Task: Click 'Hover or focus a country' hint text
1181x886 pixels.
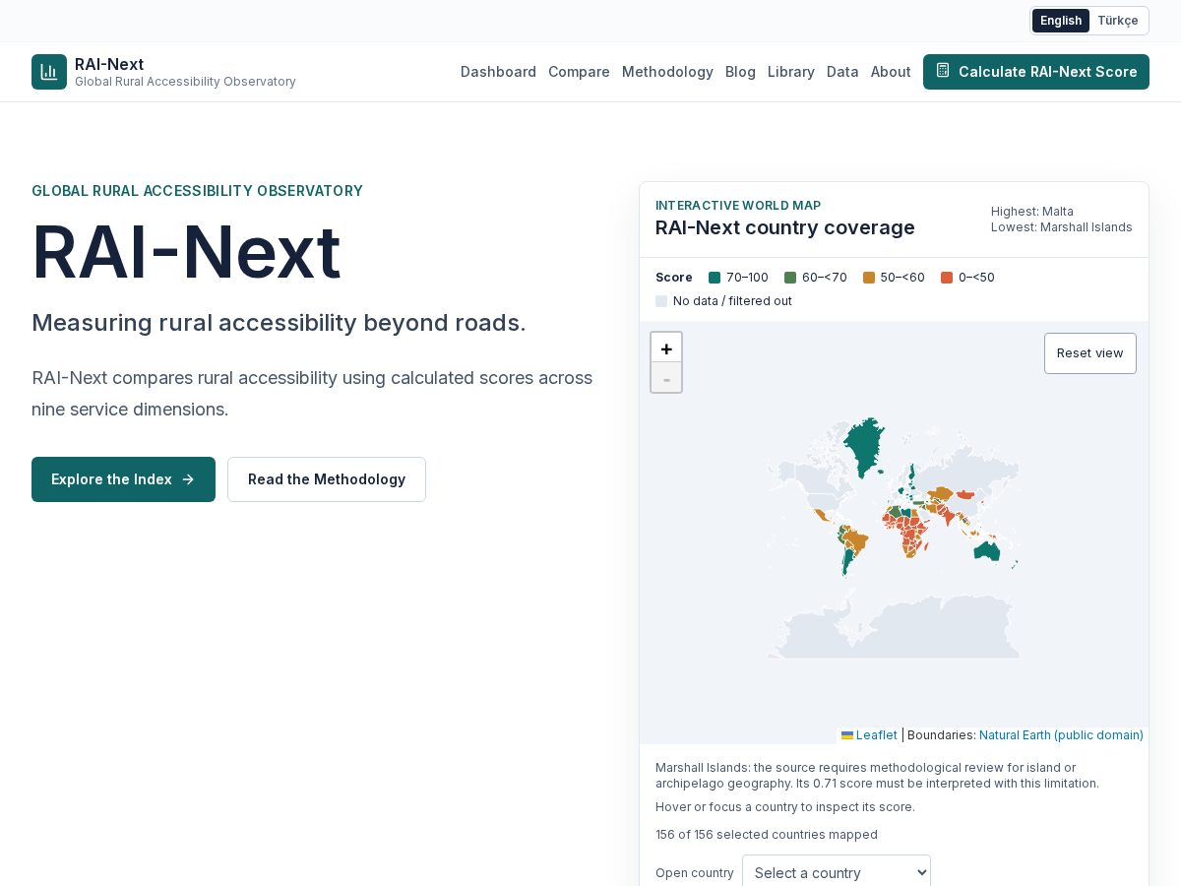Action: pos(785,807)
